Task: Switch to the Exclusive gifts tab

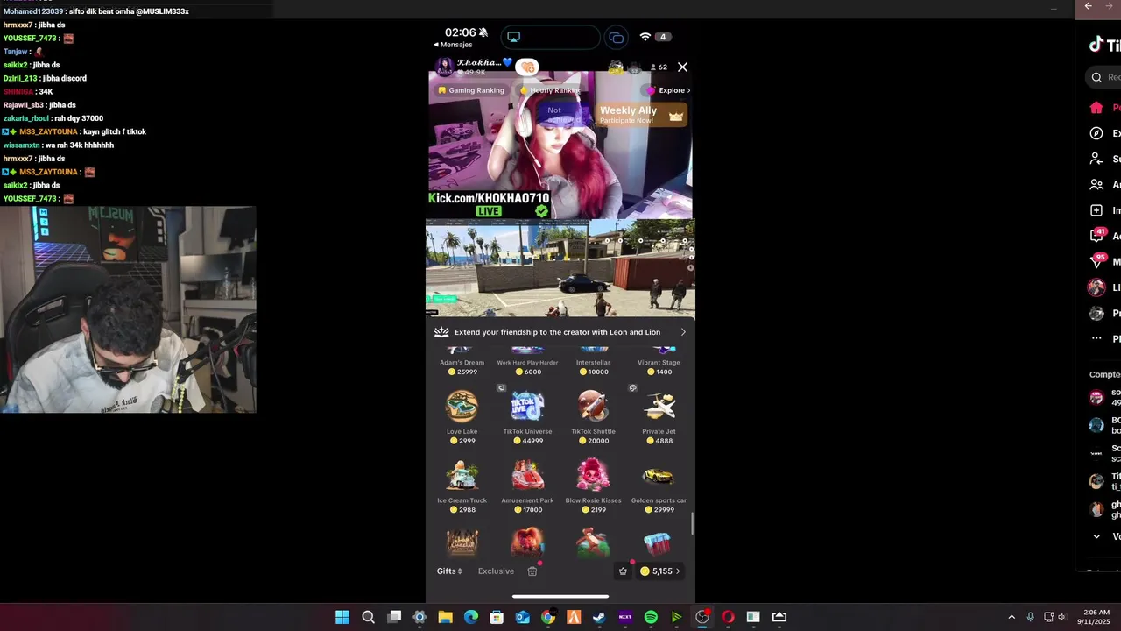Action: [496, 571]
